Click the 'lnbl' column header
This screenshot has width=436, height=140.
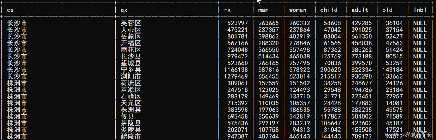(420, 10)
